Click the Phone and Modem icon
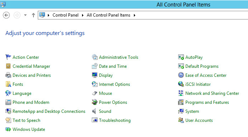Image resolution: width=248 pixels, height=137 pixels. [8, 102]
